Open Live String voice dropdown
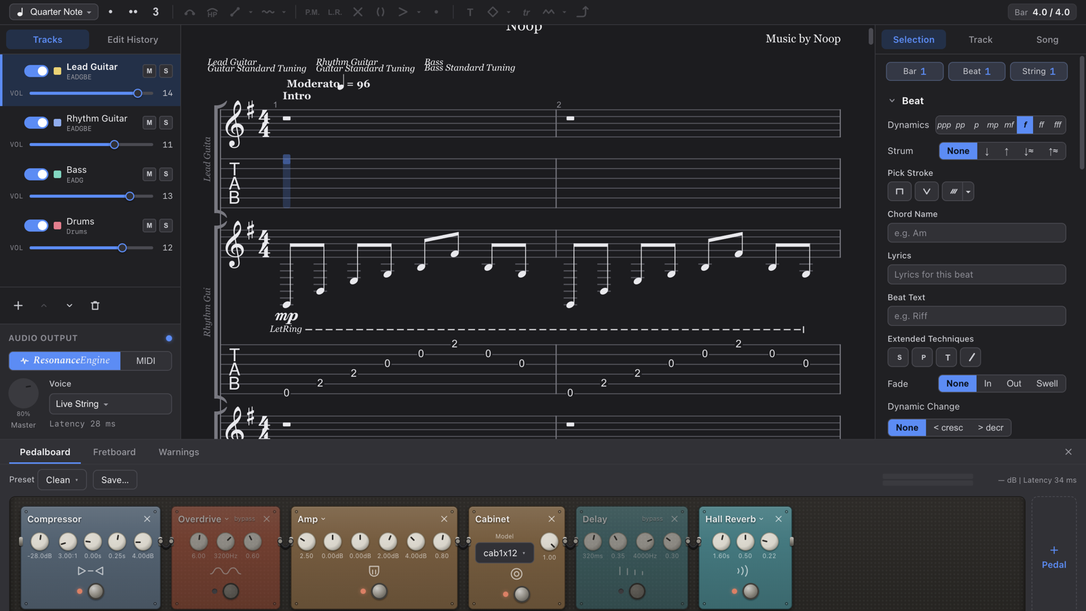 110,404
